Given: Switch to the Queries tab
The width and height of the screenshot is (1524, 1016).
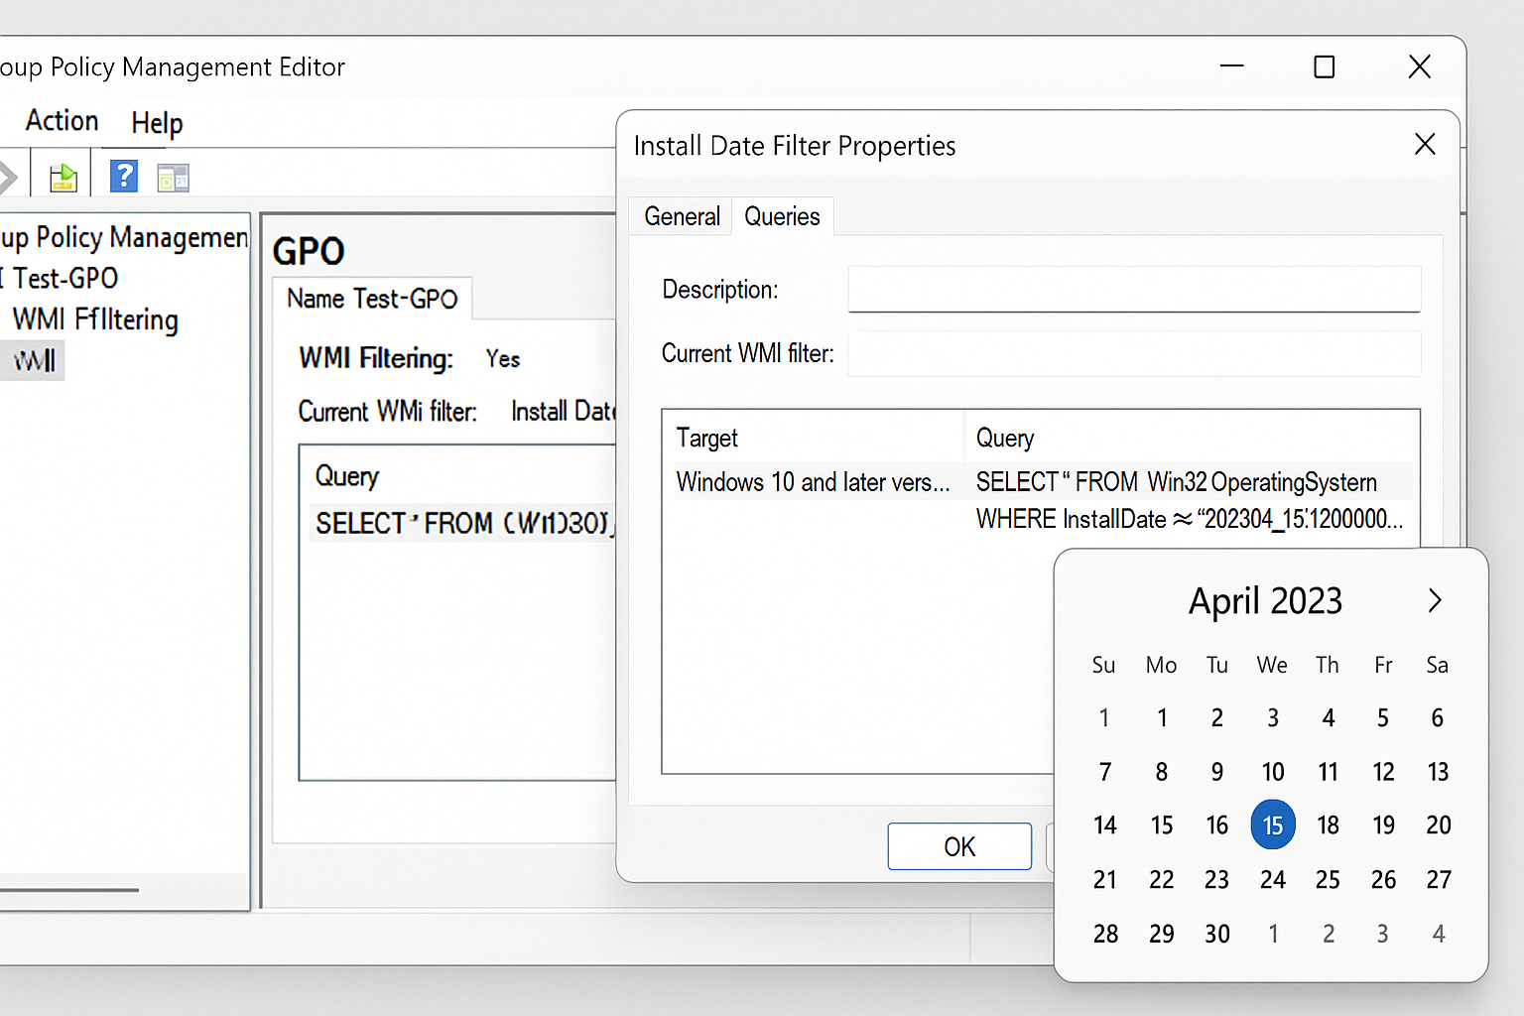Looking at the screenshot, I should (782, 216).
